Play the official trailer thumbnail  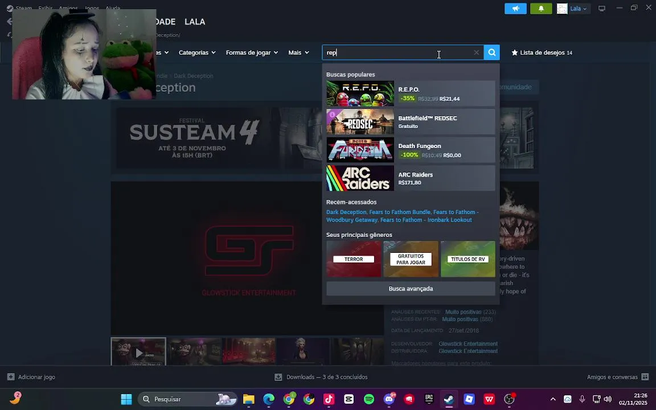click(x=138, y=352)
